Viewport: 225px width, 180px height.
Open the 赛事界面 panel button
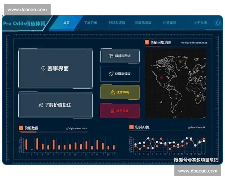55,68
